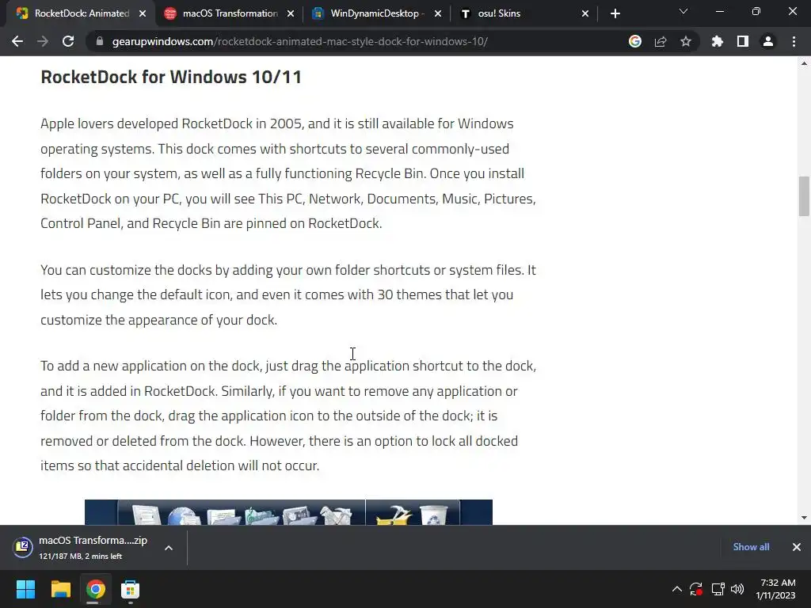Open Microsoft Store from taskbar
811x608 pixels.
point(130,589)
